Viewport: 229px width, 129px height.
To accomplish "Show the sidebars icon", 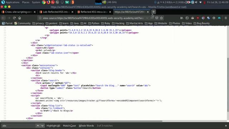I will [187, 18].
